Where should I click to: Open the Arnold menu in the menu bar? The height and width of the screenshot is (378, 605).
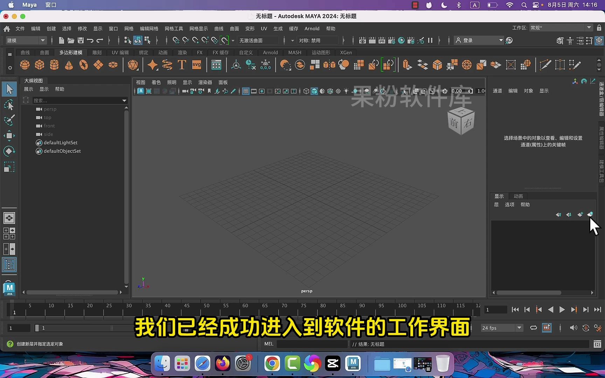[x=312, y=28]
